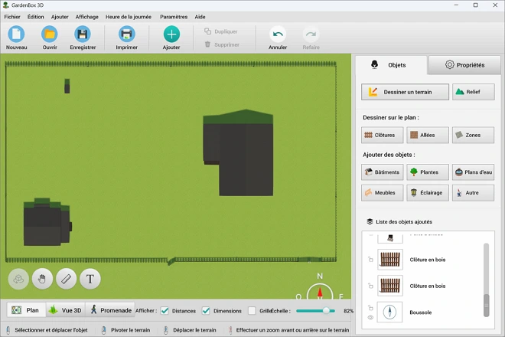Screen dimensions: 505x337
Task: Click the Nouveau project icon
Action: click(x=16, y=34)
